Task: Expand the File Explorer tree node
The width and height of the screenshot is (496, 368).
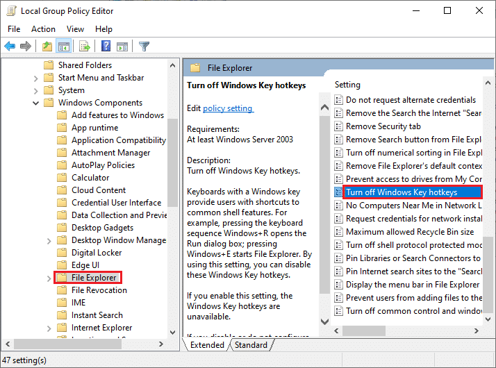Action: point(49,278)
